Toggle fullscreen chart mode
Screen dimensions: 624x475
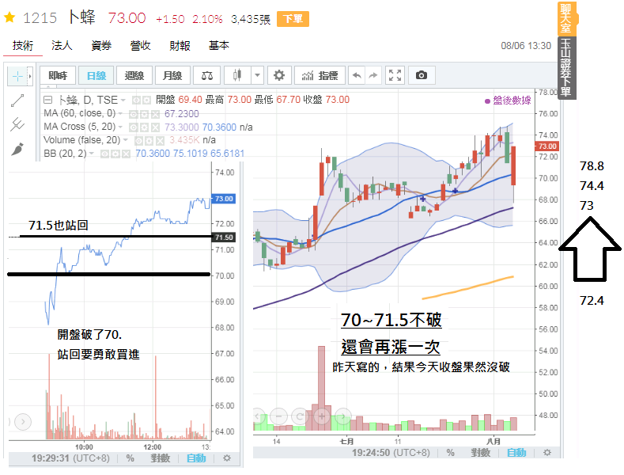tap(395, 75)
